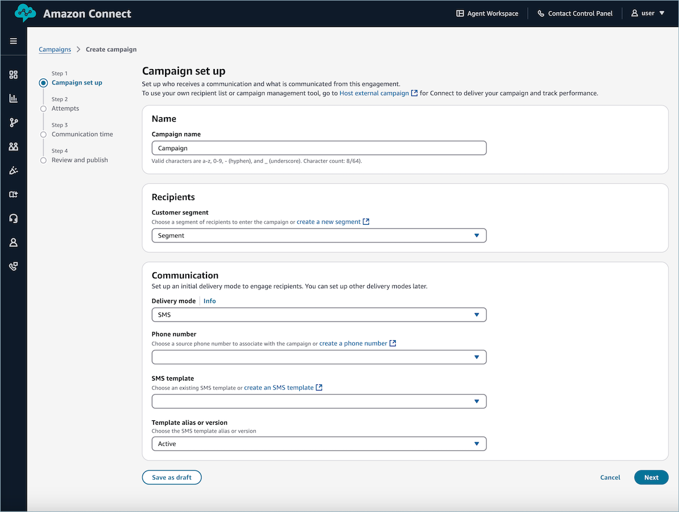Expand the Template alias or version dropdown
Viewport: 679px width, 512px height.
click(x=319, y=444)
